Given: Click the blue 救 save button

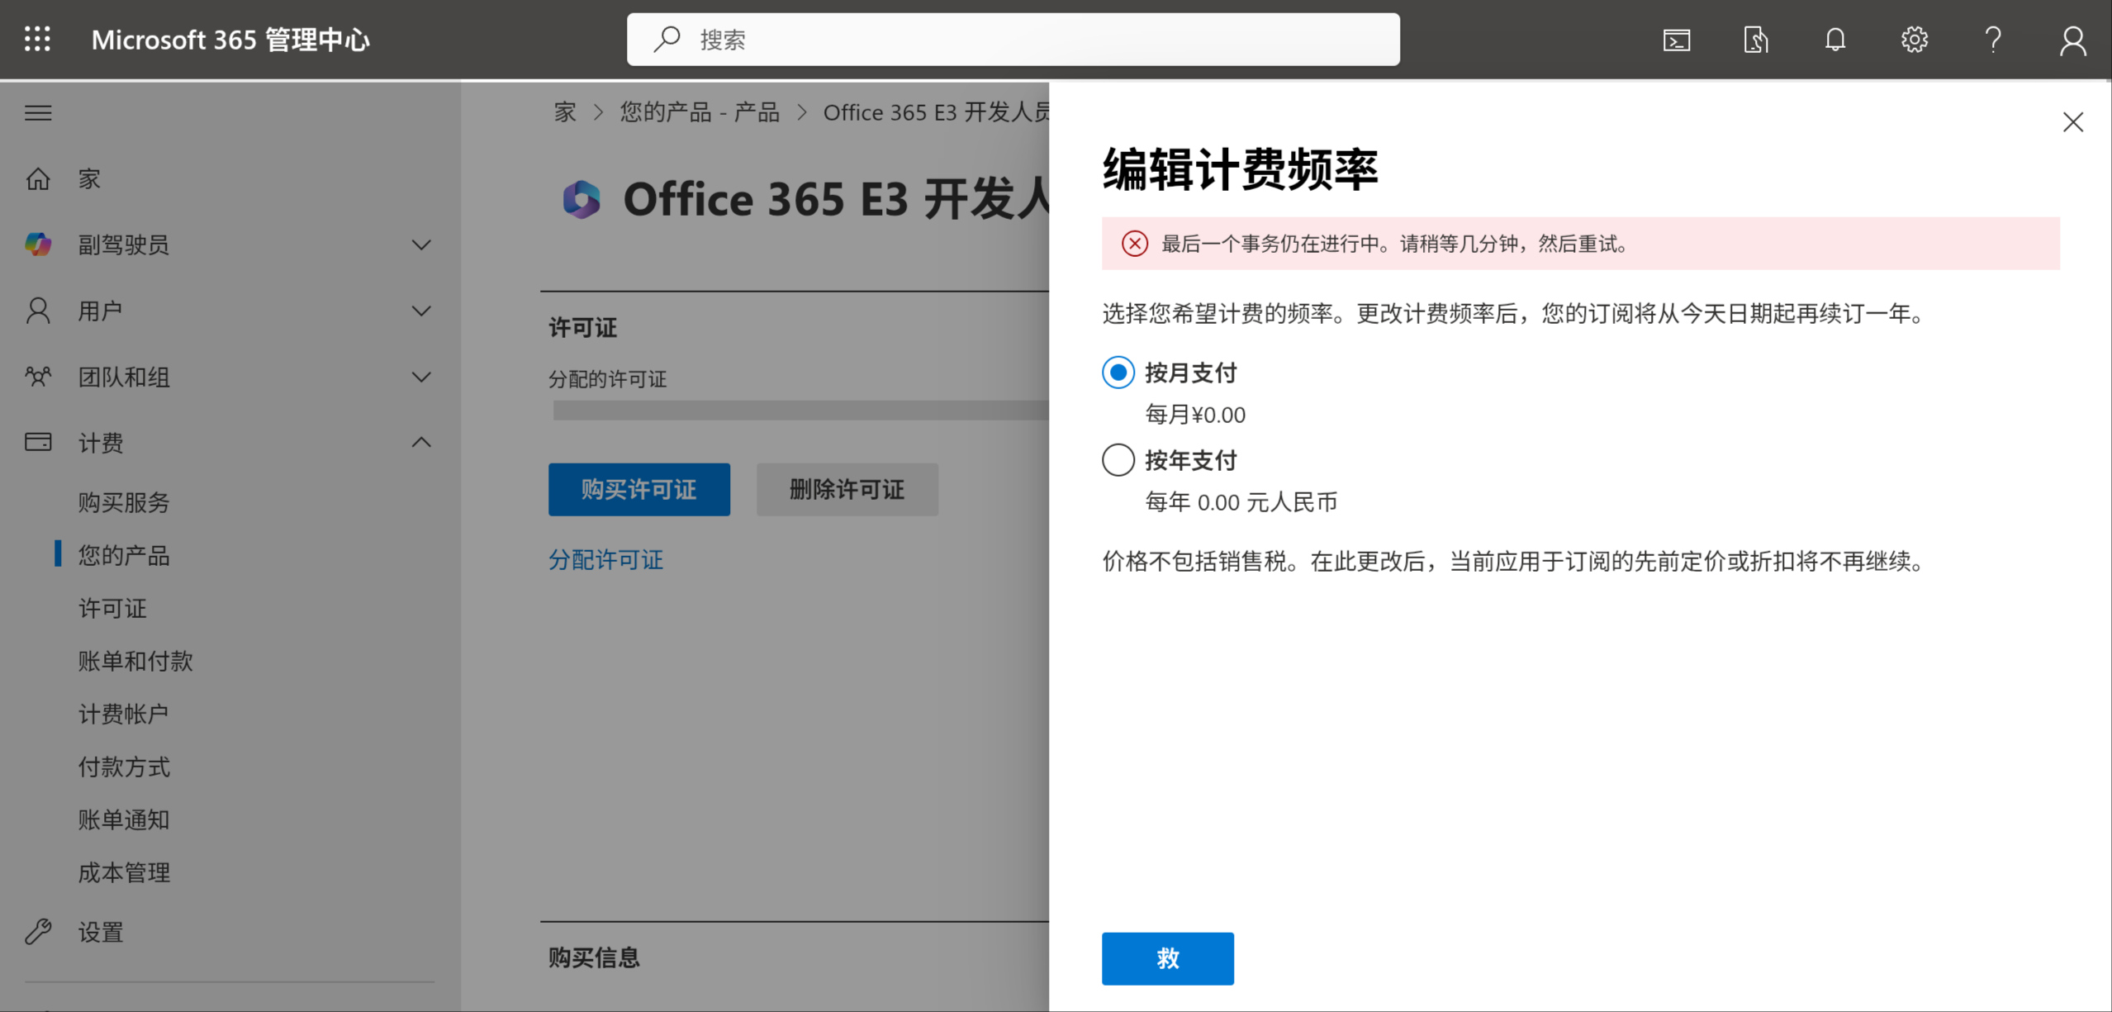Looking at the screenshot, I should pos(1167,958).
